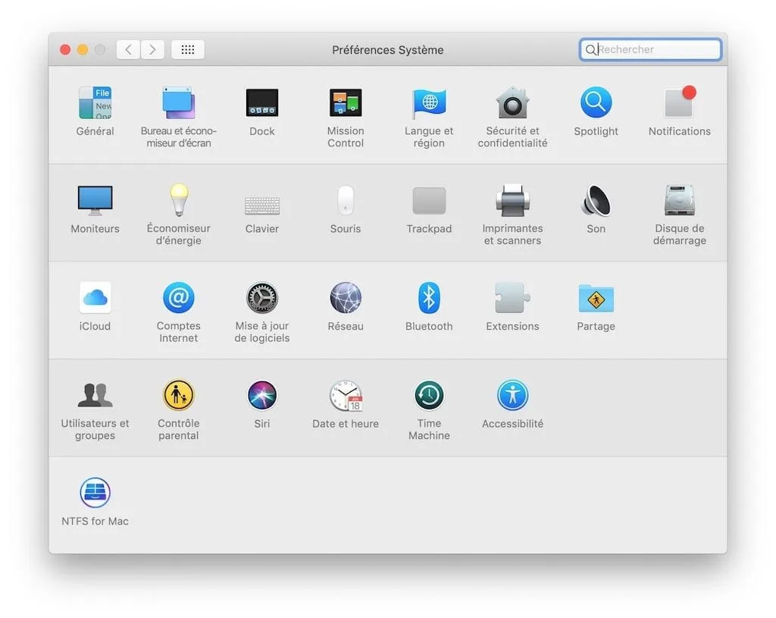Click the Rechercher search field

pos(650,49)
